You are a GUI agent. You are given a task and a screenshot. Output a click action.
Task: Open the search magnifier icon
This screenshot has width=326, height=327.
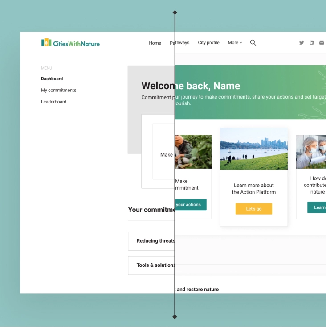click(253, 42)
